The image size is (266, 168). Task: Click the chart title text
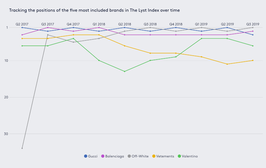click(x=94, y=10)
